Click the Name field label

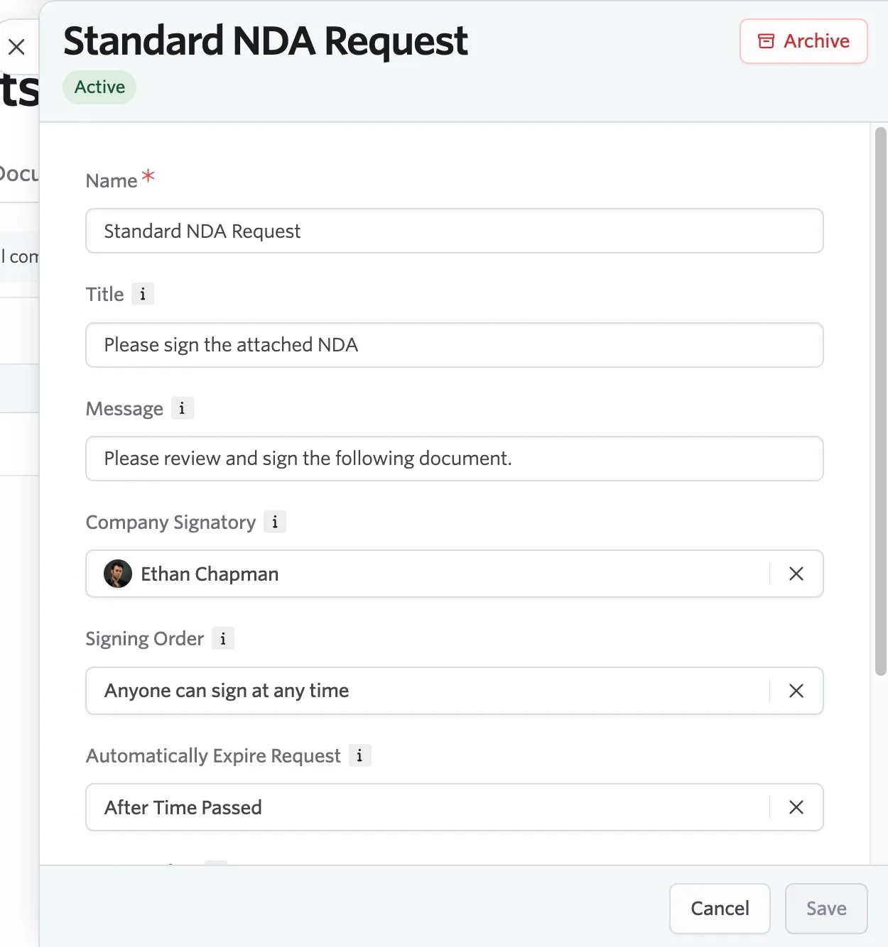tap(112, 181)
